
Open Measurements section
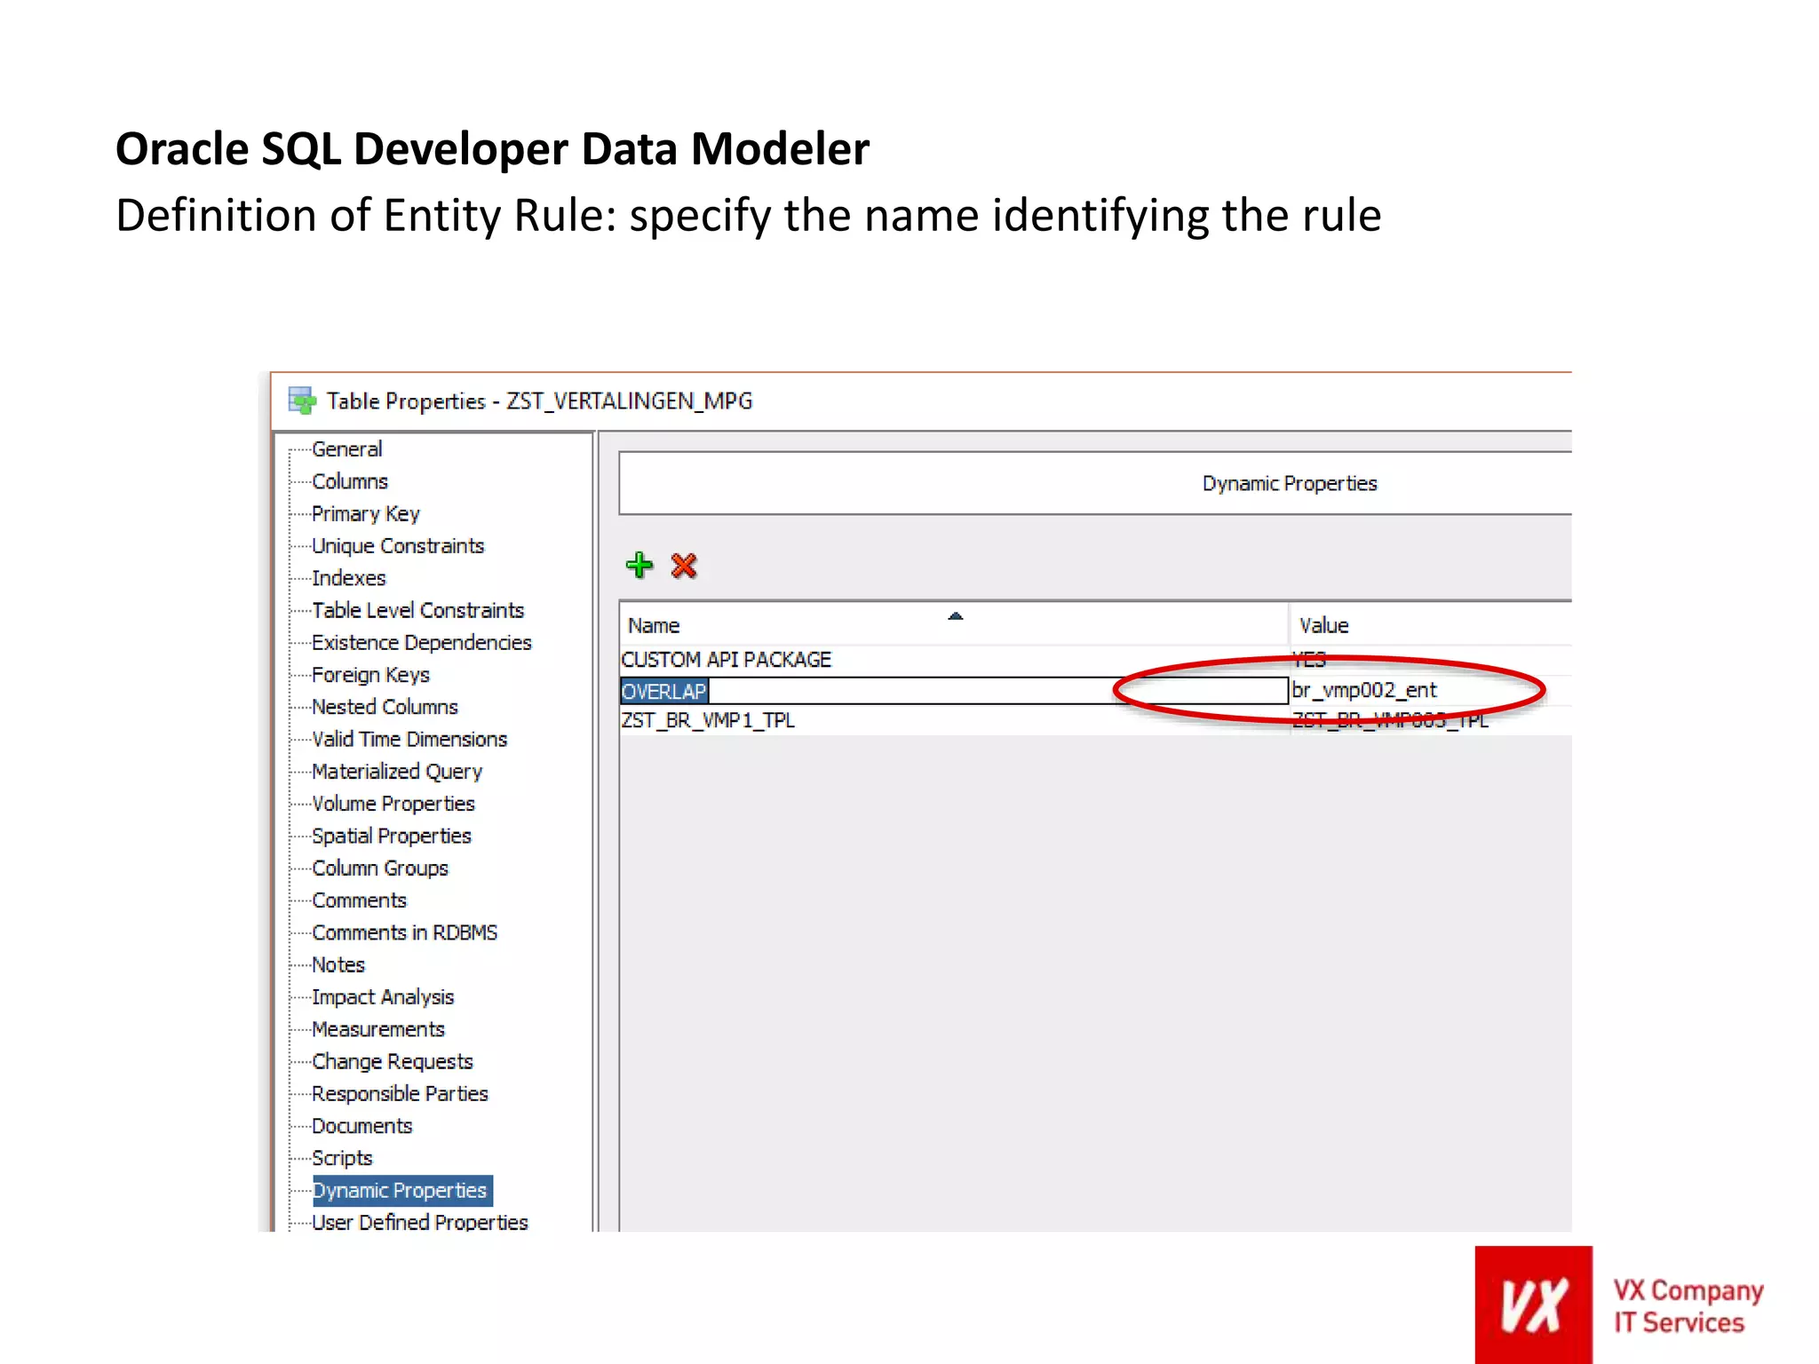coord(378,1029)
